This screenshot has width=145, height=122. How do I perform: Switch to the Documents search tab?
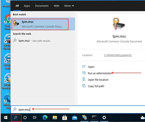click(x=42, y=6)
